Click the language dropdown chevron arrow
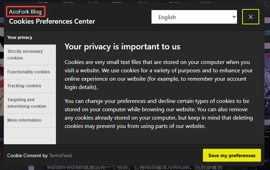 point(233,17)
